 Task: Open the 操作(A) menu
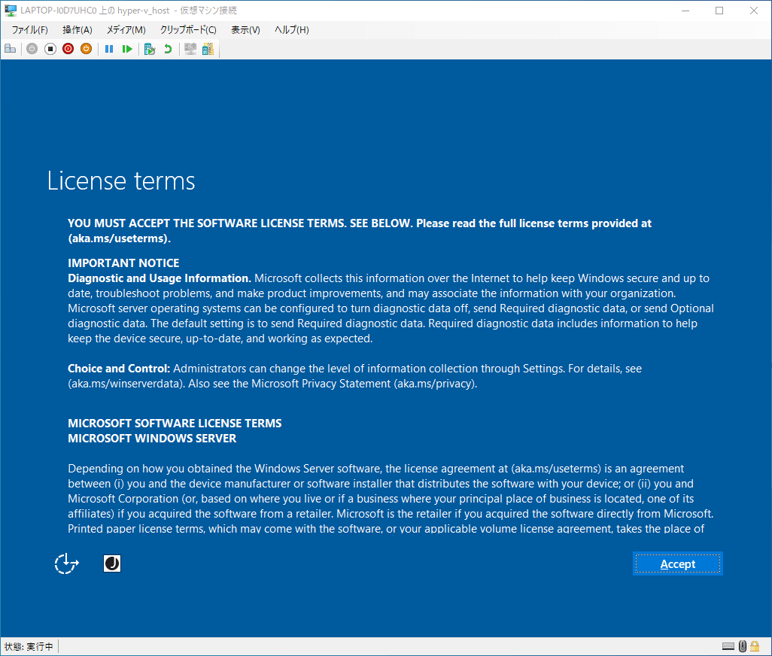point(78,30)
